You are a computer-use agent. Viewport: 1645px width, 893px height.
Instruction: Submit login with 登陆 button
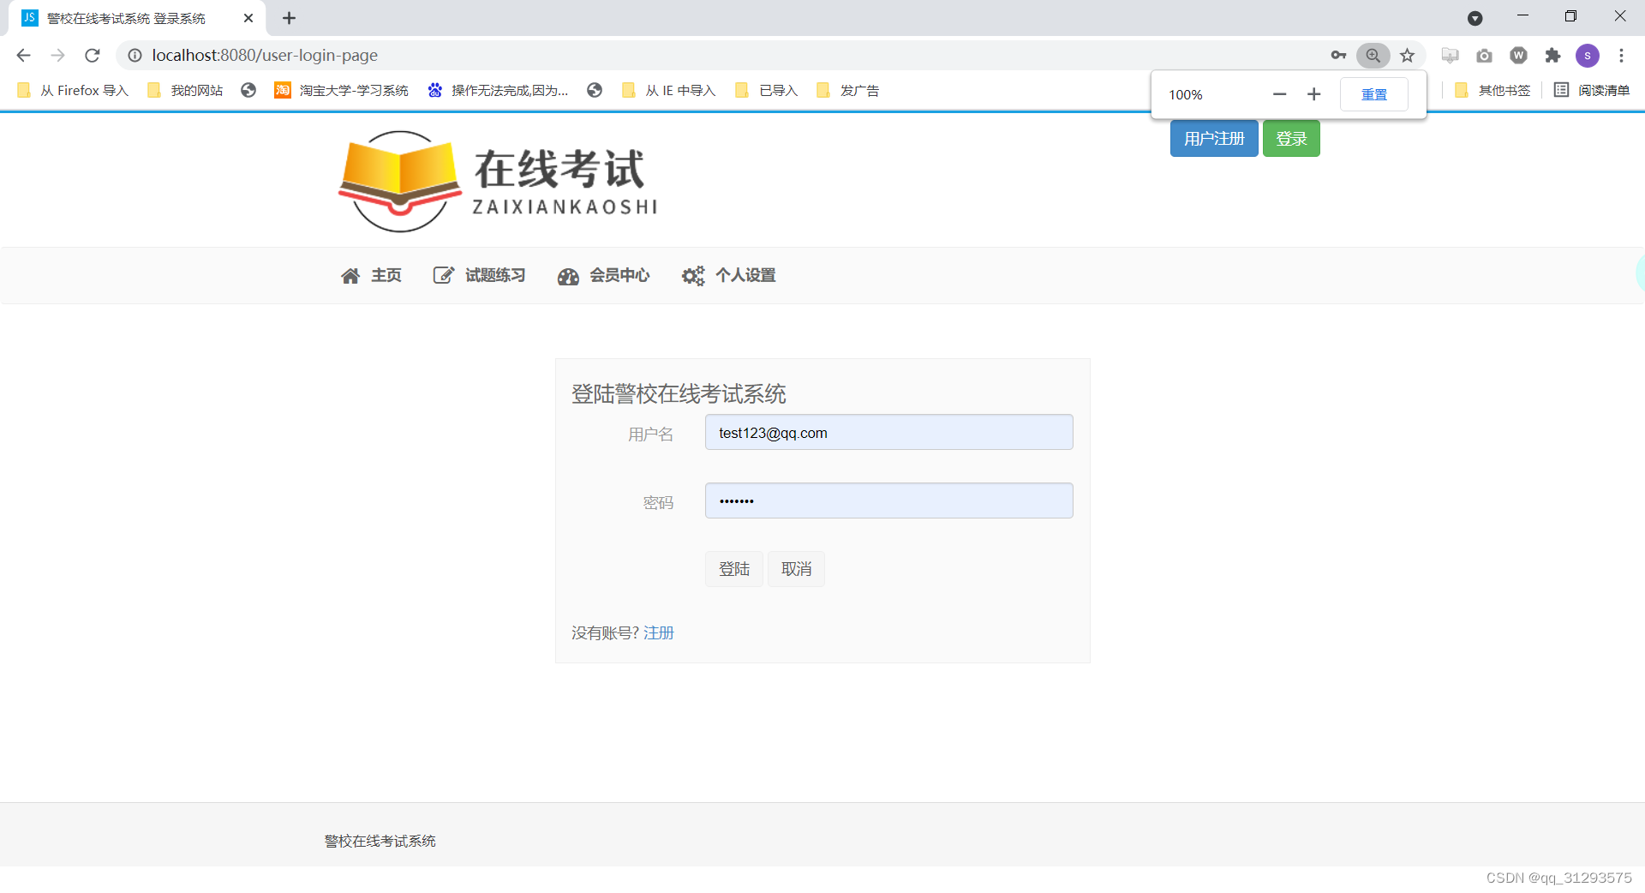click(x=734, y=569)
